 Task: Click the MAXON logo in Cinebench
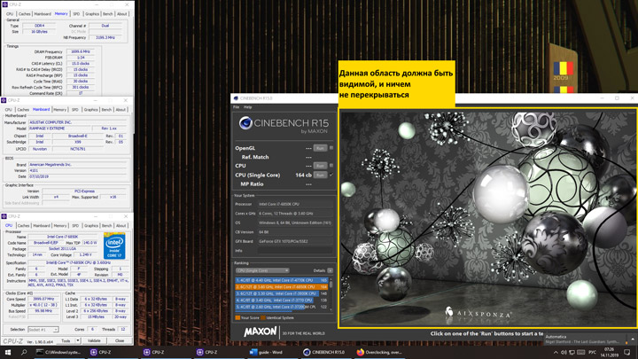coord(261,332)
